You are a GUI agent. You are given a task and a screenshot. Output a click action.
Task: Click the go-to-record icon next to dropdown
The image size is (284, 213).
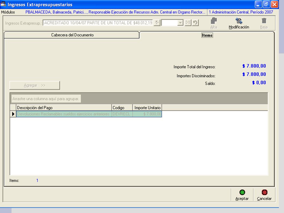coord(188,23)
